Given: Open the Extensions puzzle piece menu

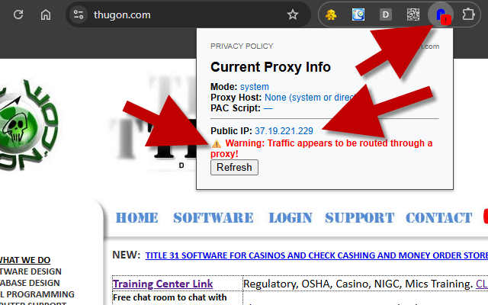Looking at the screenshot, I should pyautogui.click(x=468, y=14).
